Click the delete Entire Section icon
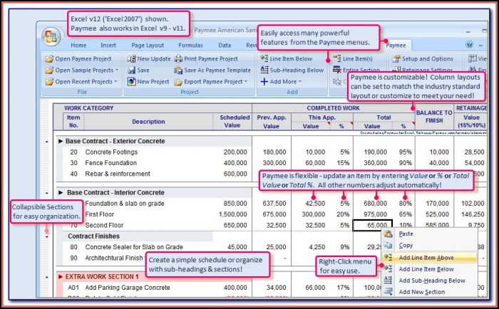Screen dimensions: 499x309 336,70
